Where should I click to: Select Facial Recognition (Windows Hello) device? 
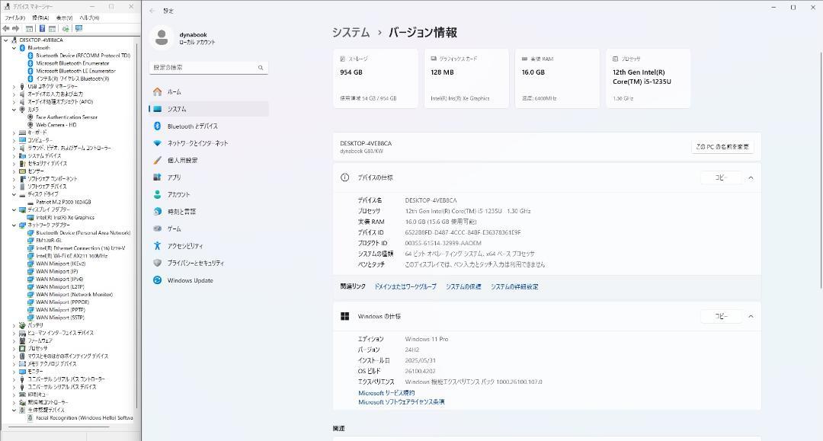click(84, 418)
